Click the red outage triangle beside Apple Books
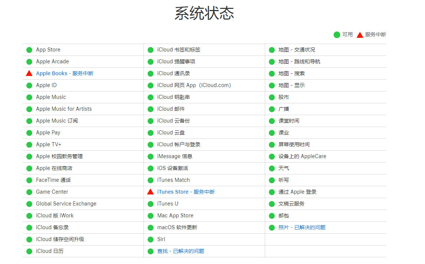Viewport: 425px width, 264px height. tap(29, 73)
